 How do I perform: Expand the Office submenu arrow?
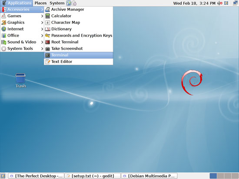(x=42, y=36)
